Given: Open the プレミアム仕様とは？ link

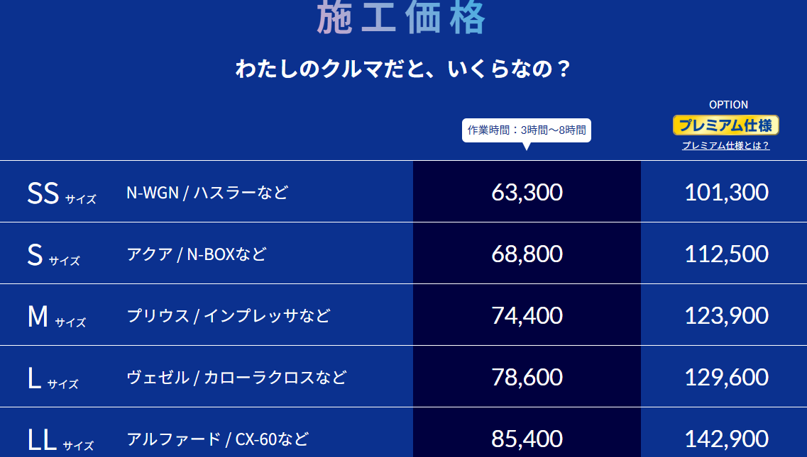Looking at the screenshot, I should pyautogui.click(x=725, y=146).
